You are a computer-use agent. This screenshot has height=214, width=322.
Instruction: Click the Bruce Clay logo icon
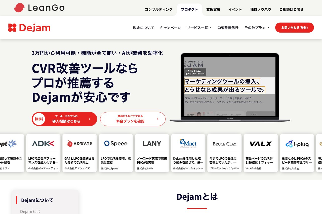tap(224, 144)
